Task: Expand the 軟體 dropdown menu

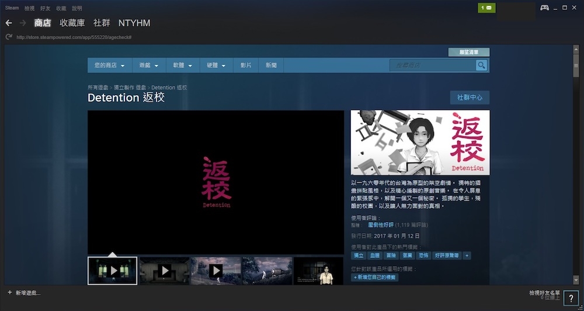Action: pos(183,65)
